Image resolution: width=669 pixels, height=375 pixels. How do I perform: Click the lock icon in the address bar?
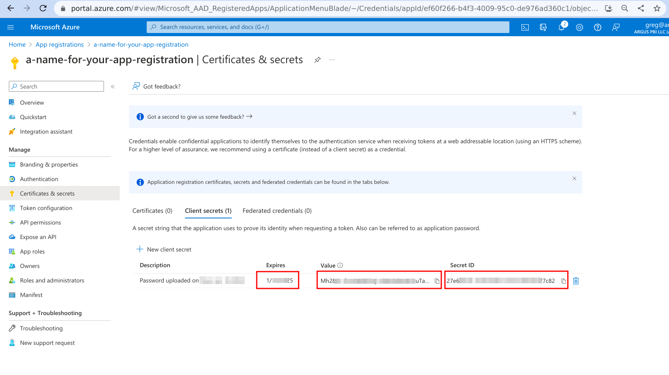(x=63, y=8)
